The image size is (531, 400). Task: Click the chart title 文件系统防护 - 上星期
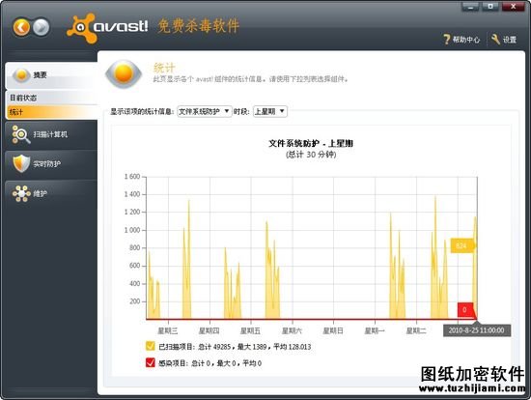click(x=311, y=143)
